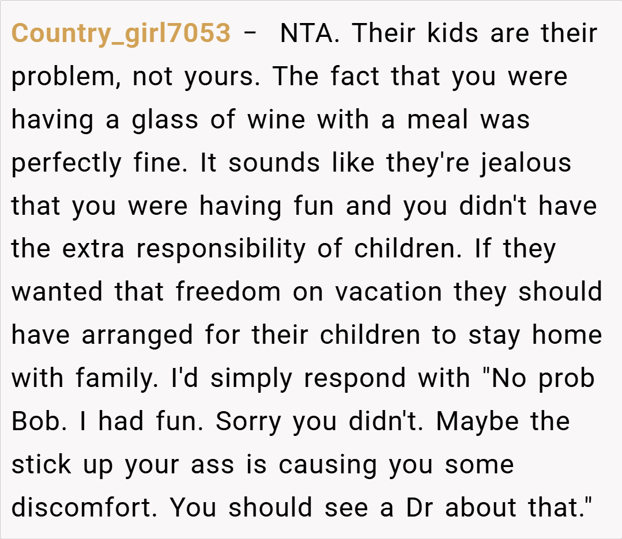622x539 pixels.
Task: Click on the word "Sorry"
Action: pos(249,422)
